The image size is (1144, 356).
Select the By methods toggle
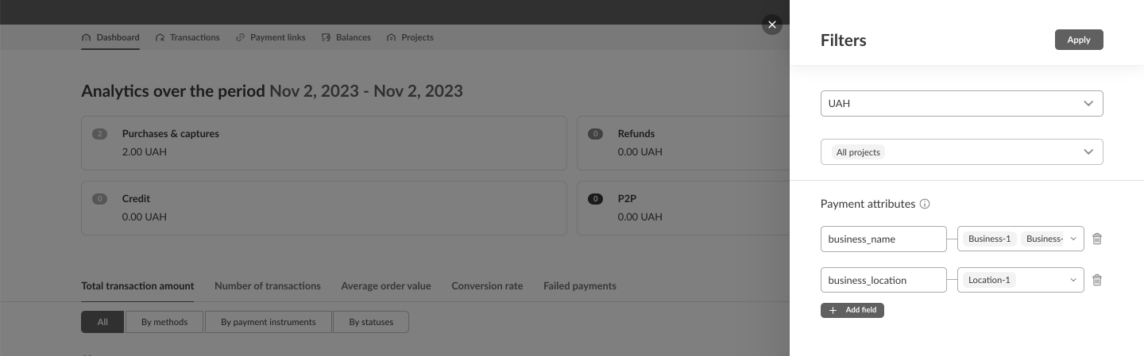164,322
